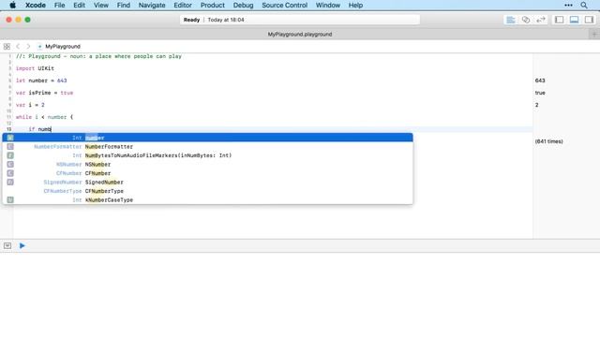Select the MyPlayground.playground tab

pos(300,35)
